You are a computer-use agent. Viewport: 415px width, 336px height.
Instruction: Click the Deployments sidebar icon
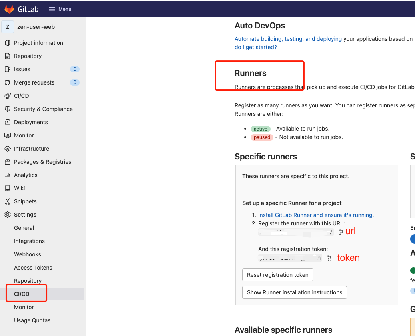pyautogui.click(x=8, y=122)
